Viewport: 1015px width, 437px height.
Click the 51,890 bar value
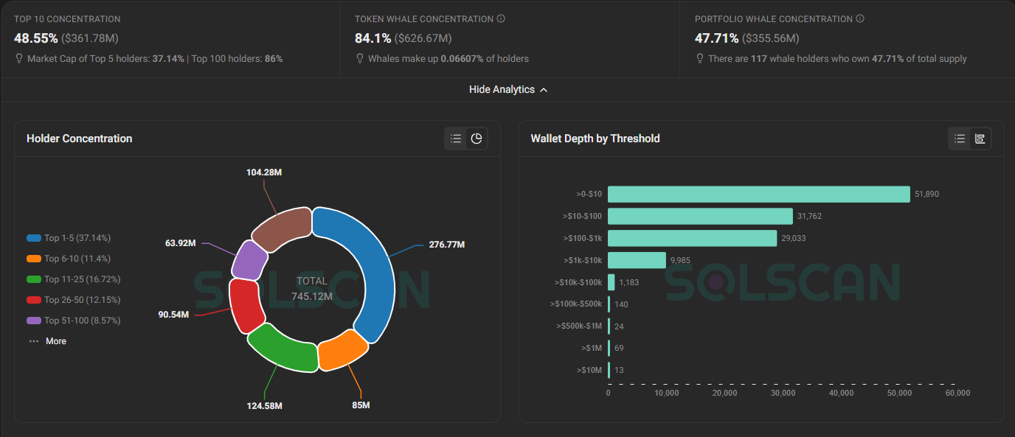(926, 194)
